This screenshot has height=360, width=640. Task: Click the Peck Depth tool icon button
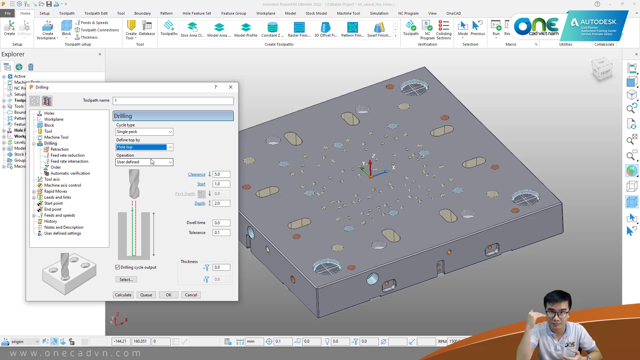(201, 194)
